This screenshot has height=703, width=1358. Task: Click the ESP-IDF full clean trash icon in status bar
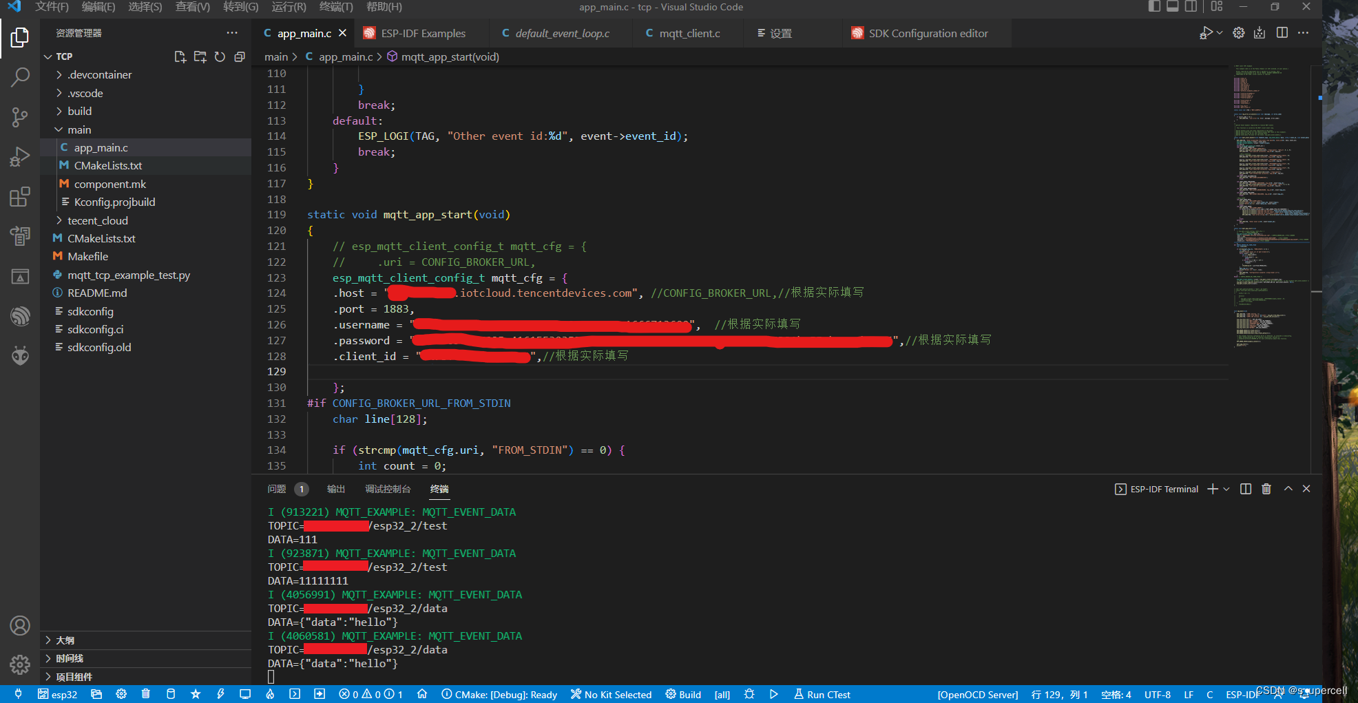pyautogui.click(x=146, y=694)
